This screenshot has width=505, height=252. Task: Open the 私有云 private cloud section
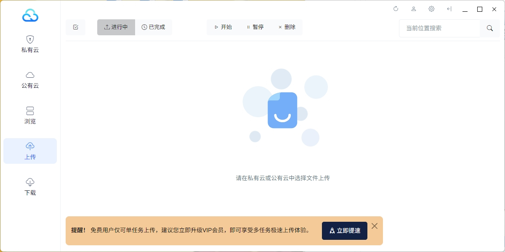(x=30, y=44)
